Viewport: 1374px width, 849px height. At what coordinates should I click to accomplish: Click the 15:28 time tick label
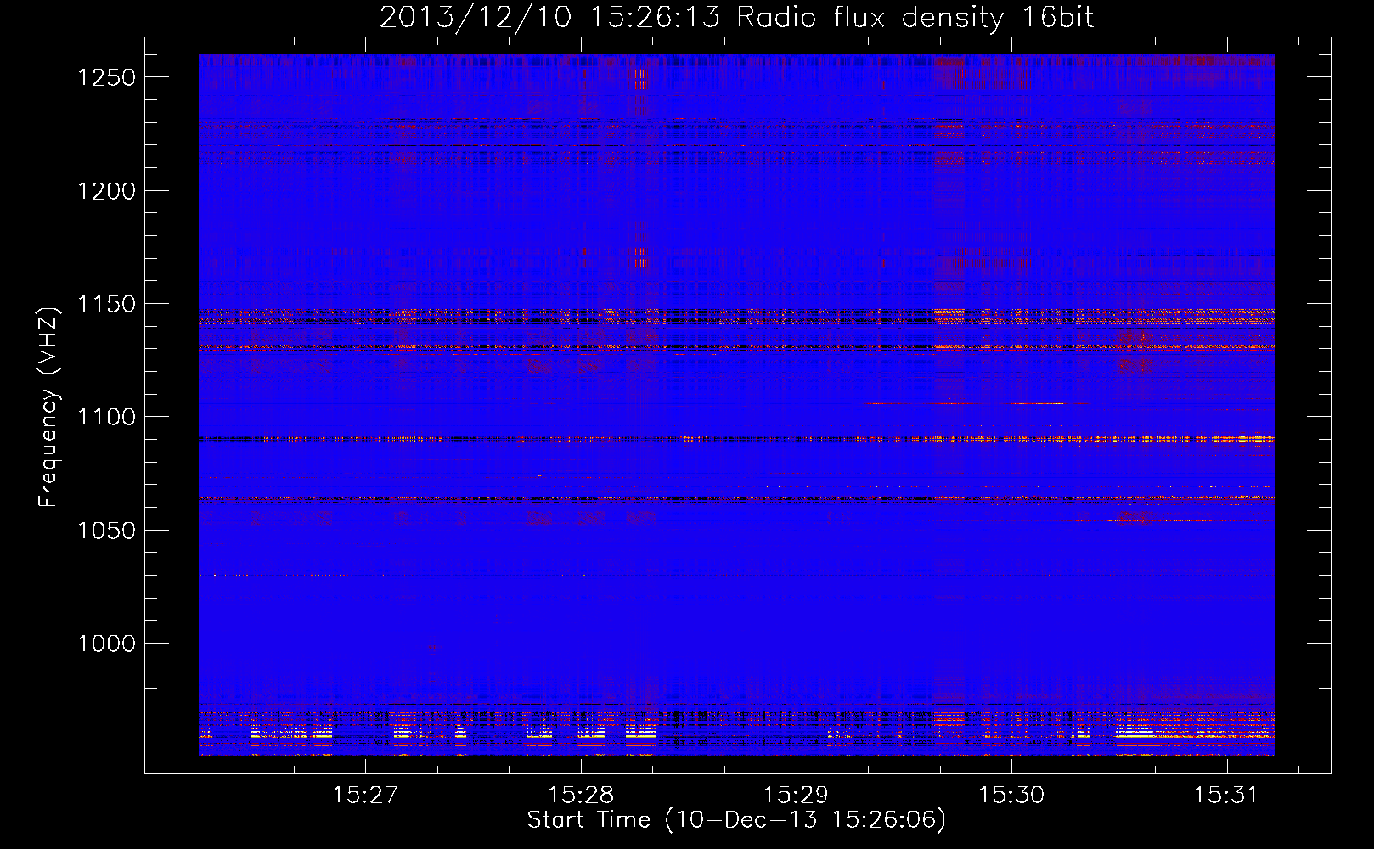[x=581, y=795]
